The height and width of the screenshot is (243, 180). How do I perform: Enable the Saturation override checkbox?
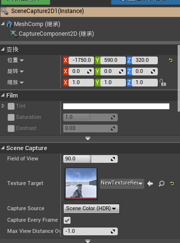[x=11, y=117]
